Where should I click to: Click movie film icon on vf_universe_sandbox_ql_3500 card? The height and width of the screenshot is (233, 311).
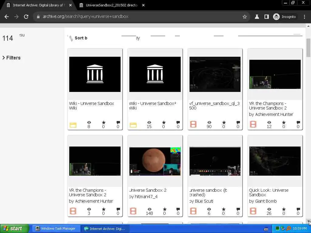pyautogui.click(x=193, y=124)
